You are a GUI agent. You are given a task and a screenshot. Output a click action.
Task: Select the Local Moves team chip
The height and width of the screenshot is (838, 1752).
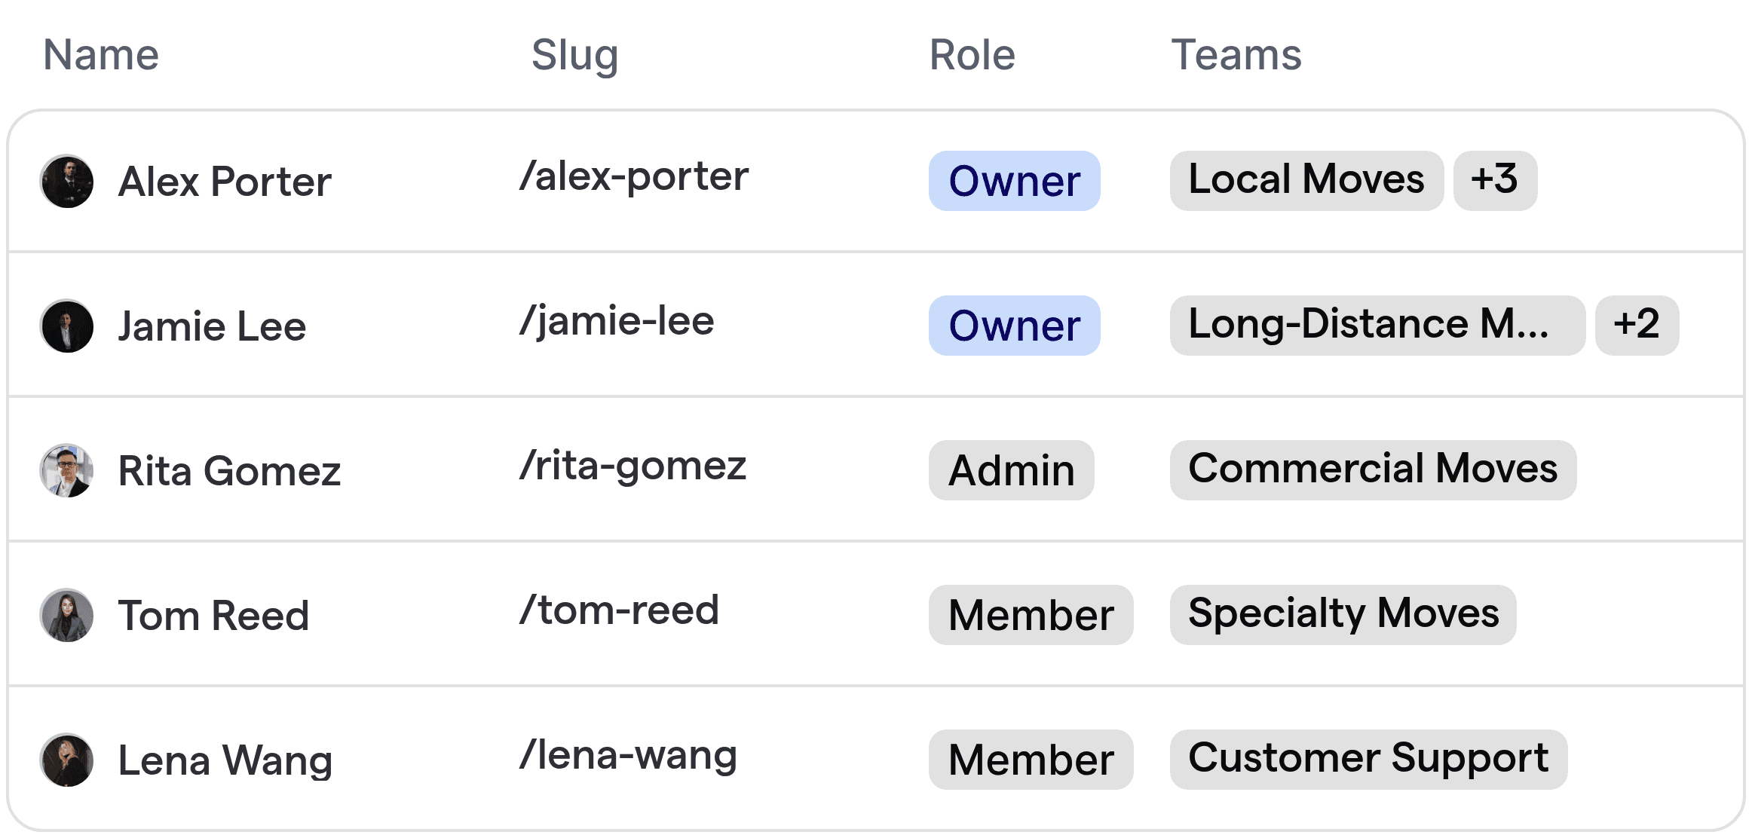[1306, 180]
